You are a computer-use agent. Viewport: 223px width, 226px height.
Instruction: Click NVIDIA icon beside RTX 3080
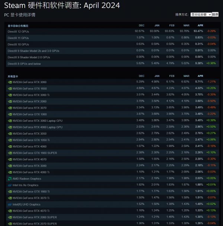point(10,166)
